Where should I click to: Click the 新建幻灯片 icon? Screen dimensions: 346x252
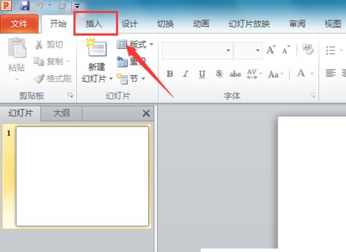[x=97, y=48]
